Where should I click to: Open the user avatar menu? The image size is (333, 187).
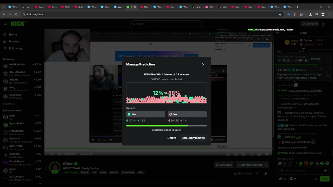[x=323, y=24]
